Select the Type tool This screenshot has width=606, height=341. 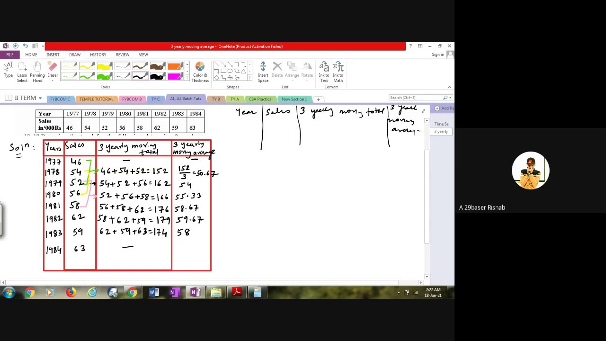pos(8,71)
